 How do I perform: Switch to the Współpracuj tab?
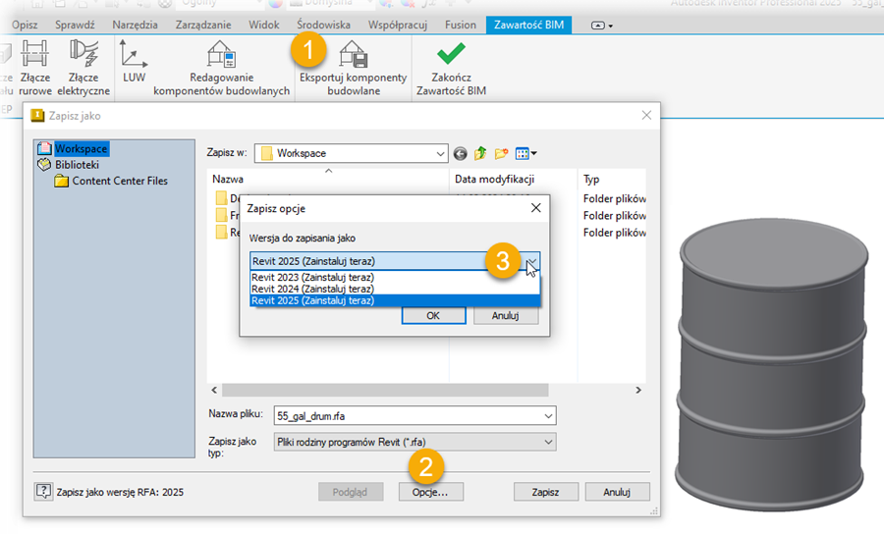pyautogui.click(x=398, y=25)
